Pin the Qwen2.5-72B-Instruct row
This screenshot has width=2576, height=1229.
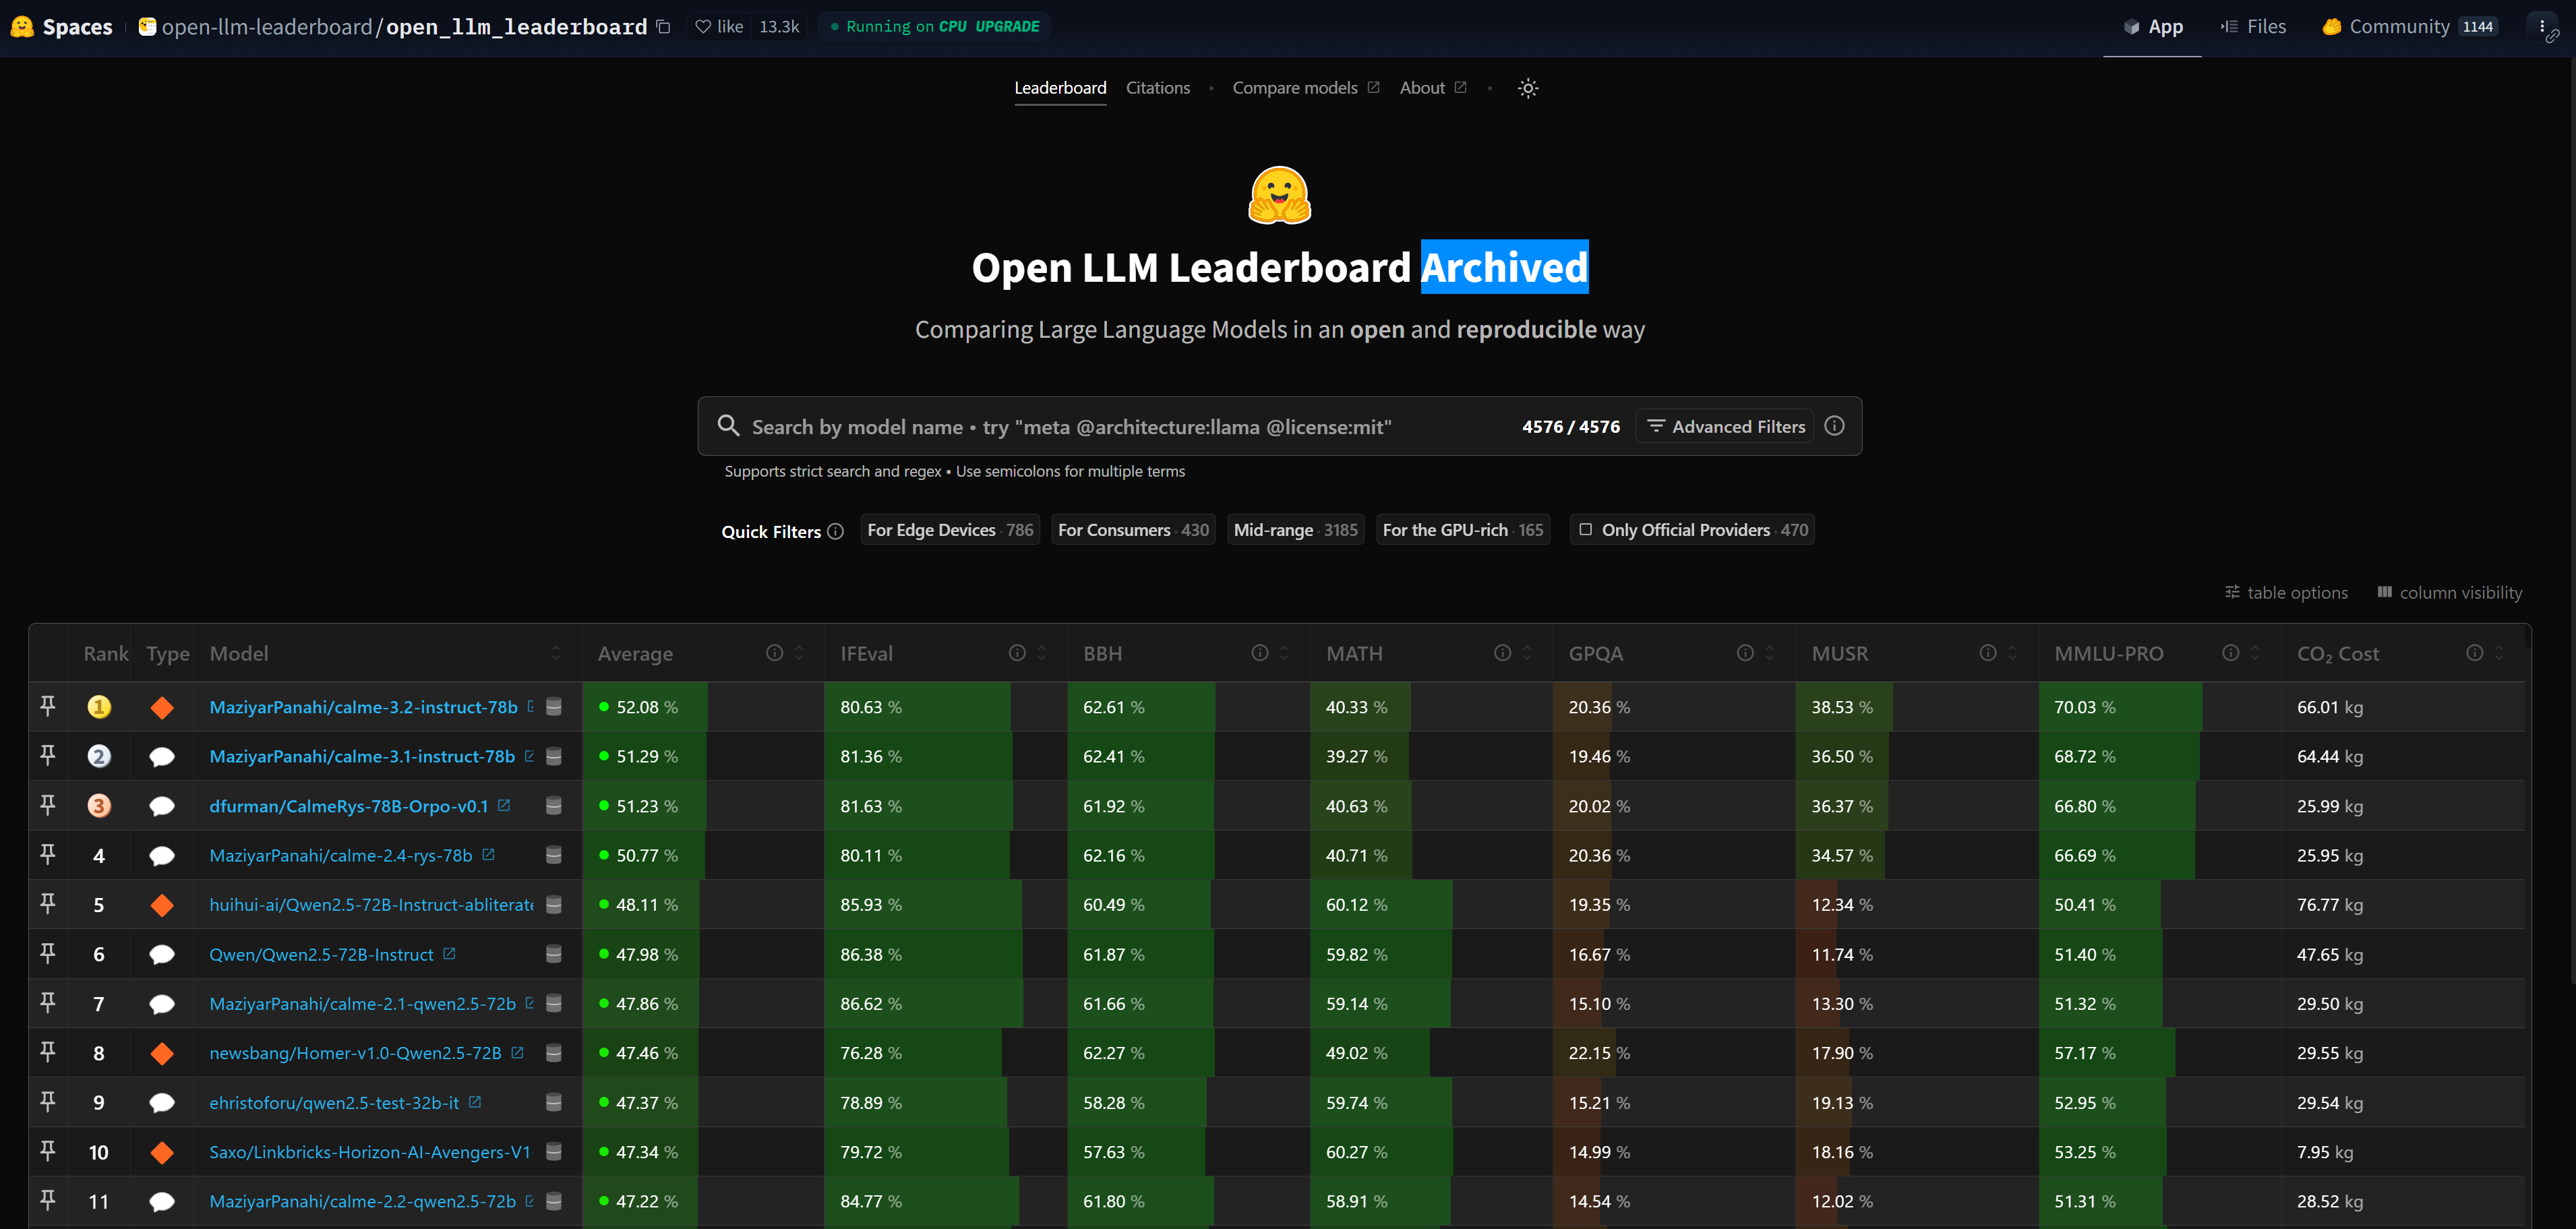pyautogui.click(x=47, y=954)
